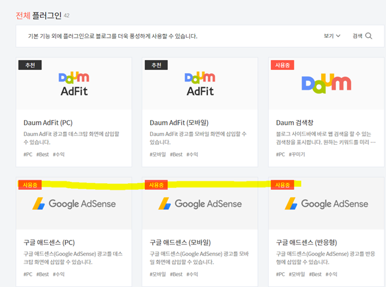Click #PC tag under Daum 검색창

[280, 155]
